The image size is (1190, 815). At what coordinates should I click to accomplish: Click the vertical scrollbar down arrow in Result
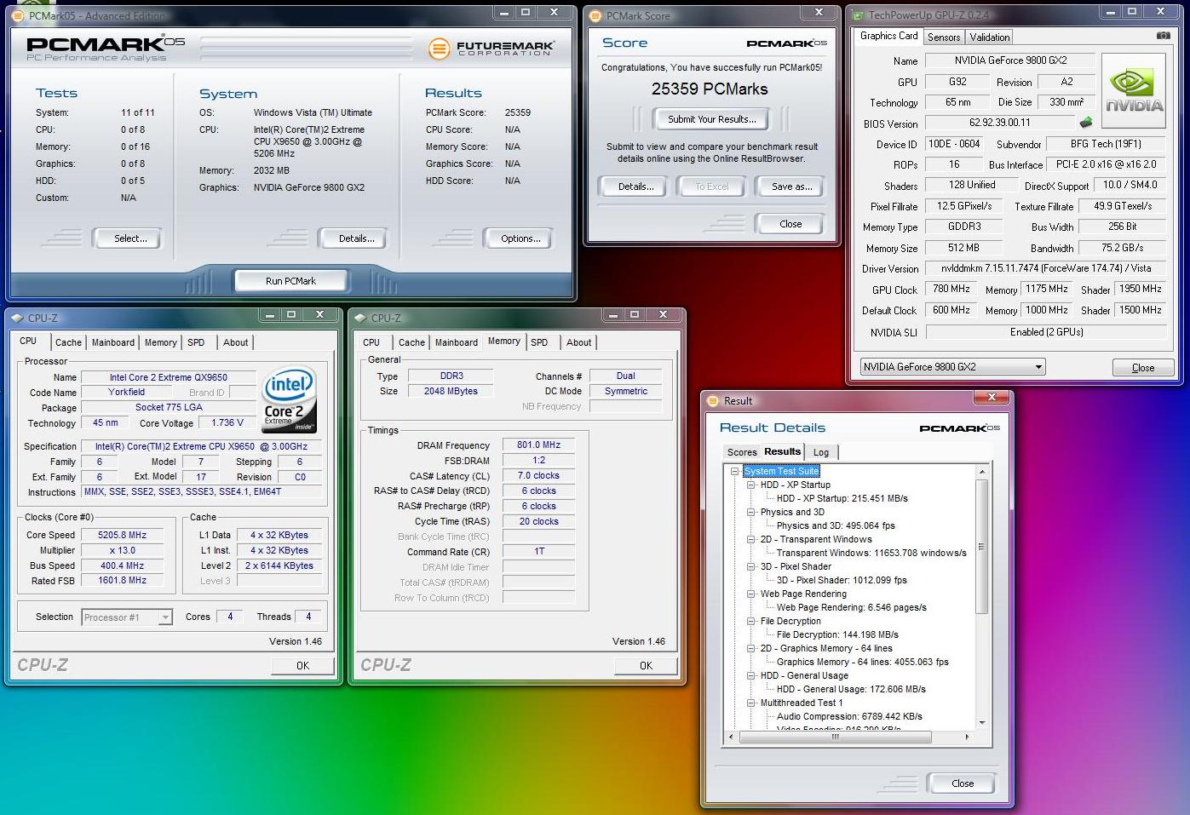click(x=982, y=722)
